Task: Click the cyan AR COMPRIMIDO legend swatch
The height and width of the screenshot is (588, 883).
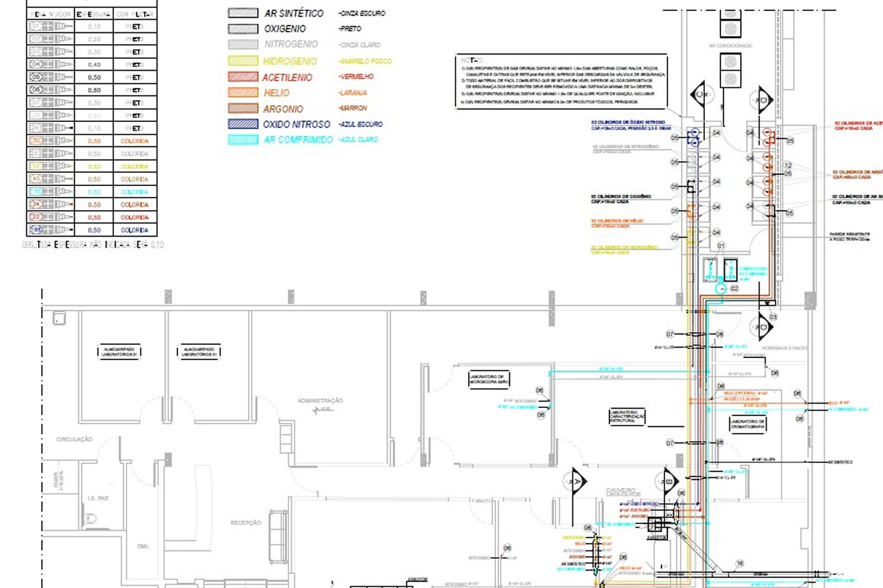Action: pyautogui.click(x=241, y=140)
